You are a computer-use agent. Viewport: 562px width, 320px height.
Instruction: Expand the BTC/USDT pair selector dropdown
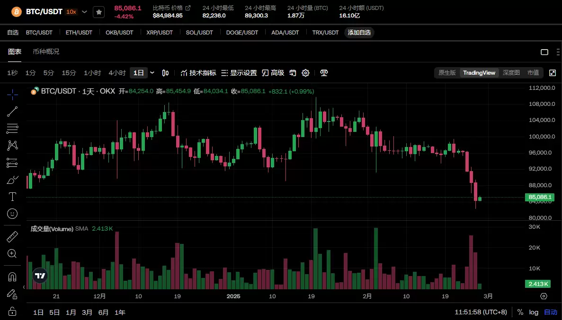coord(85,12)
